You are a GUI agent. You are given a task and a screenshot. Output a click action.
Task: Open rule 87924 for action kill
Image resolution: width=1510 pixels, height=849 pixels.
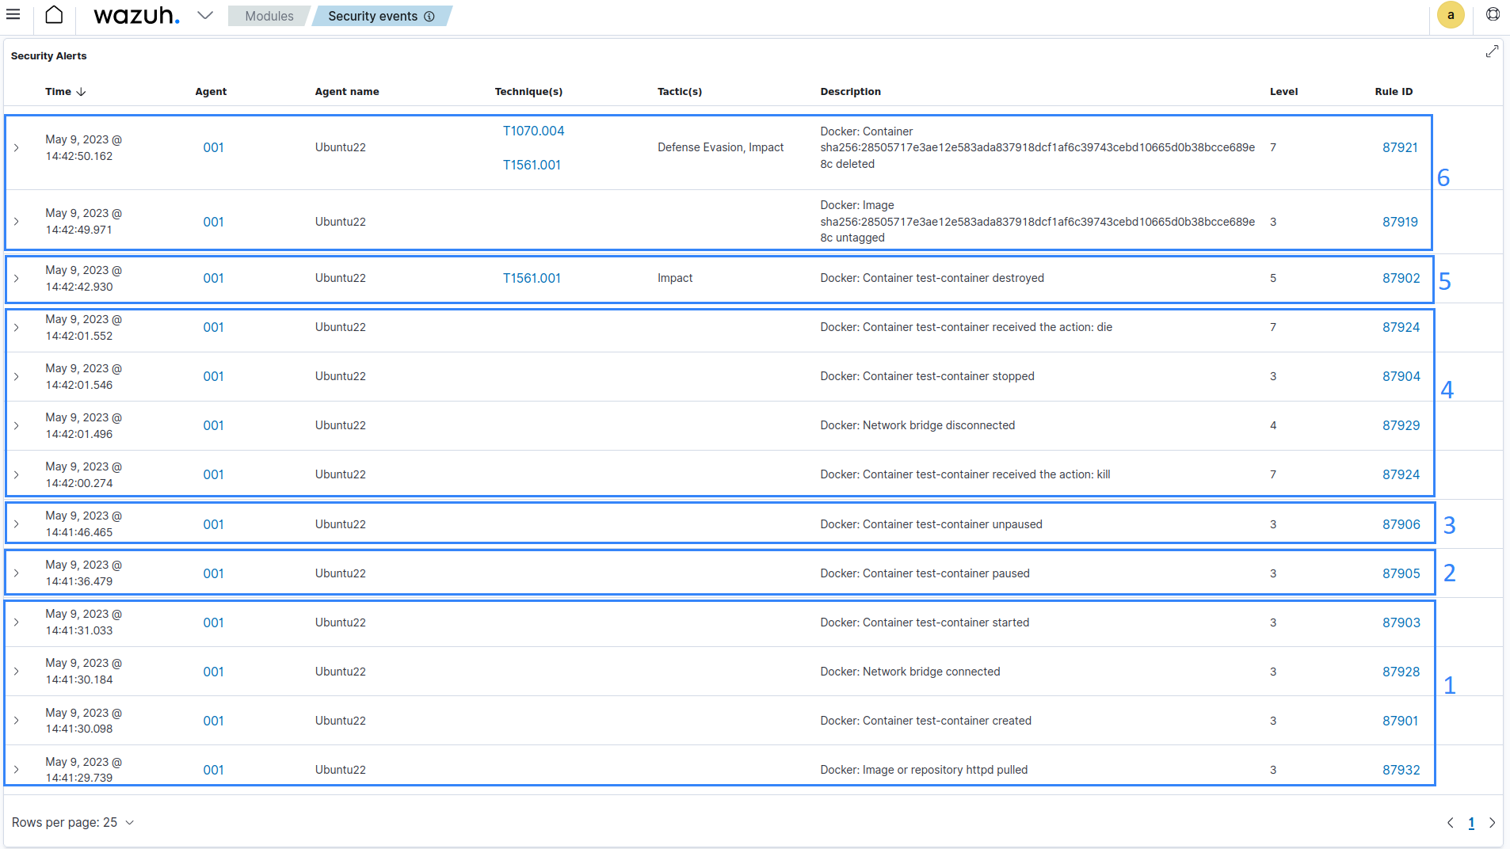1401,474
